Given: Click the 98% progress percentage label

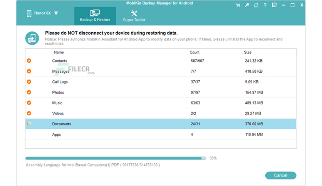Looking at the screenshot, I should pyautogui.click(x=213, y=158).
